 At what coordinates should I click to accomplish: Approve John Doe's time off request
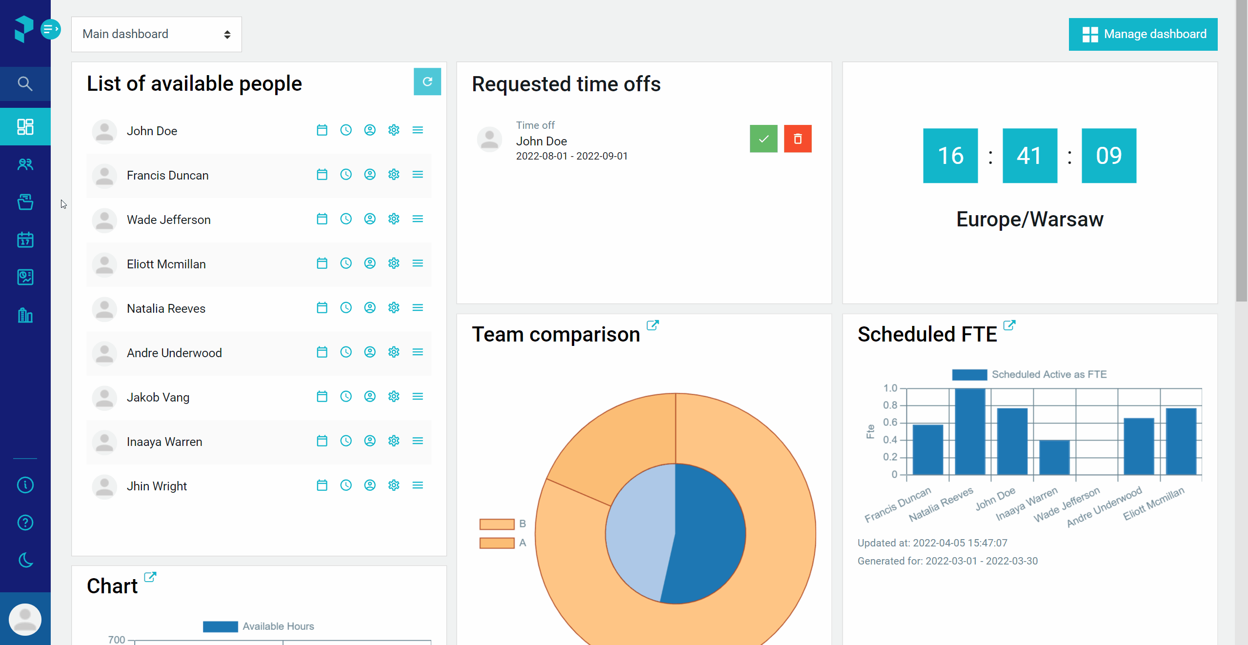(x=764, y=139)
